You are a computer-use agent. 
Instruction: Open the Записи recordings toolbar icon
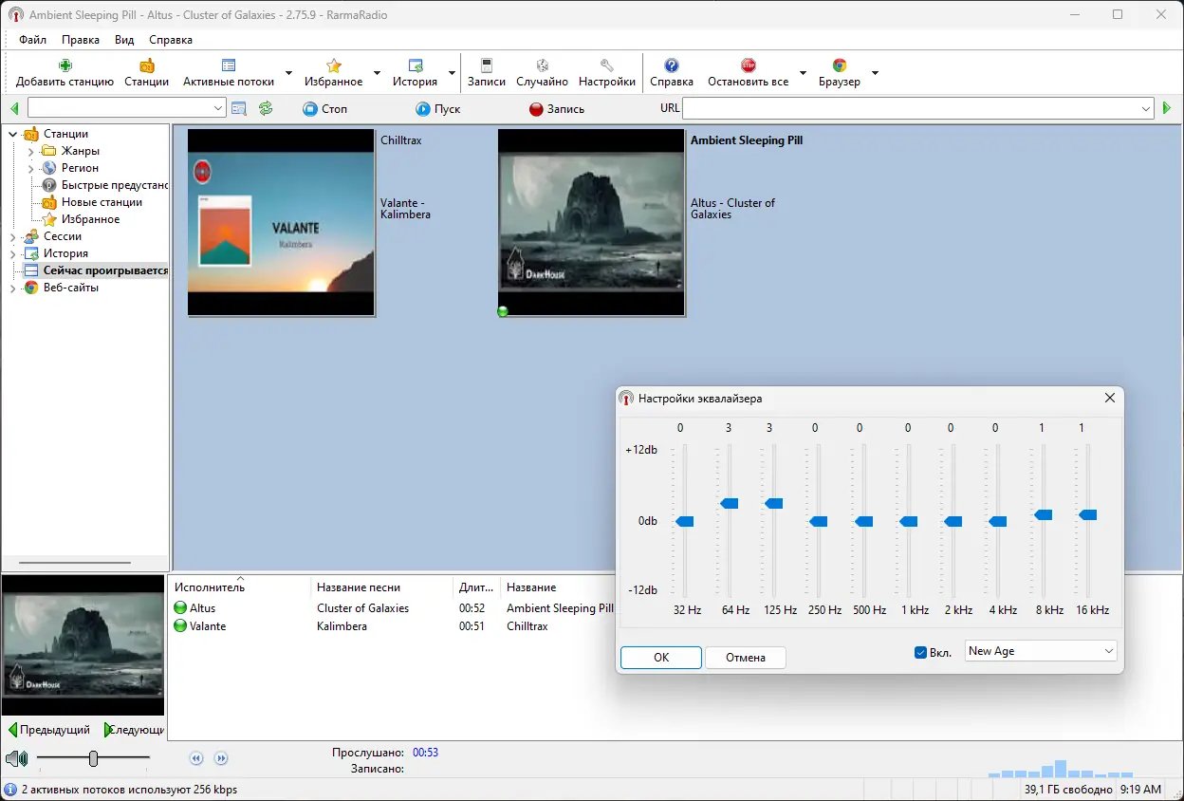coord(487,65)
